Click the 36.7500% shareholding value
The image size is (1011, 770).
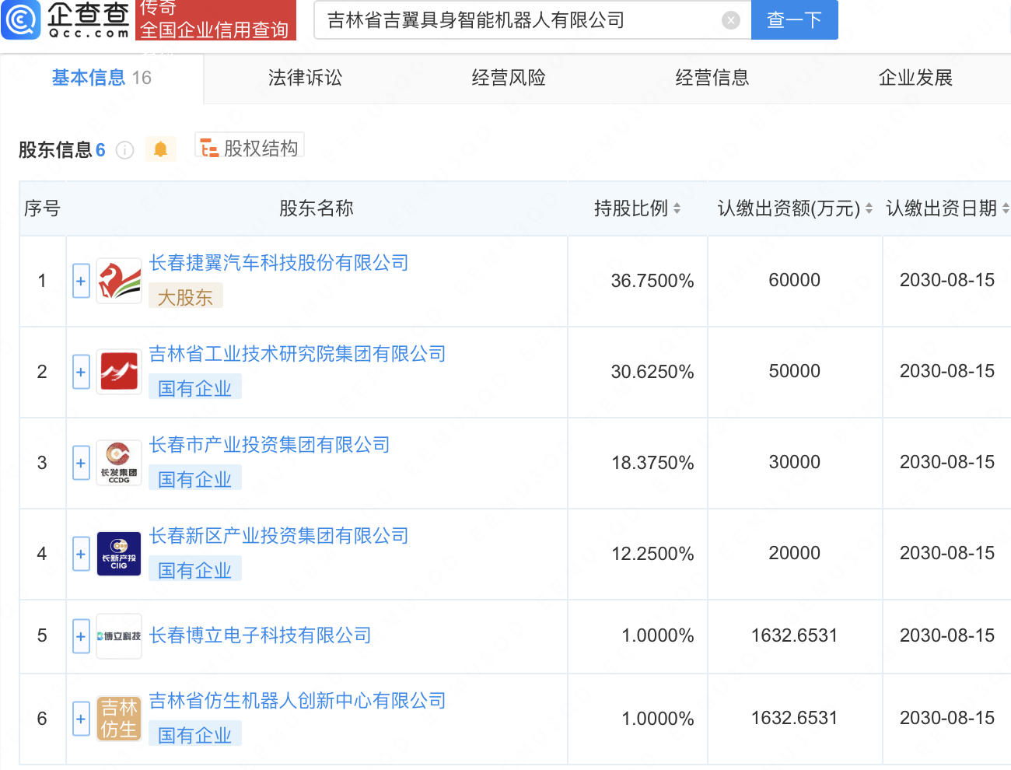[x=652, y=281]
